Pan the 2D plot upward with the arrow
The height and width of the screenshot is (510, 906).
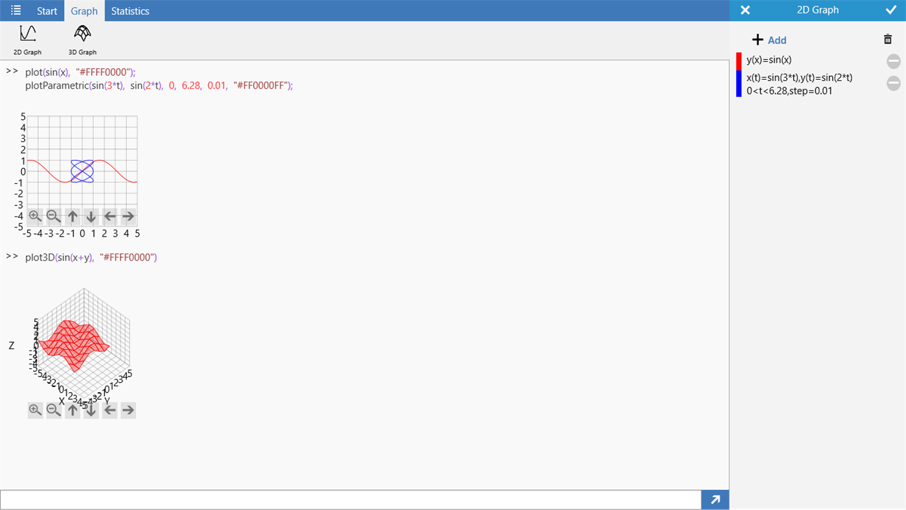(73, 216)
